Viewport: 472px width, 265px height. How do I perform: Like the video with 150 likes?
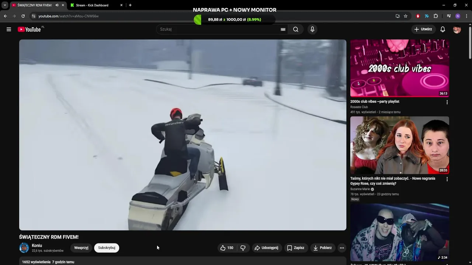coord(227,248)
